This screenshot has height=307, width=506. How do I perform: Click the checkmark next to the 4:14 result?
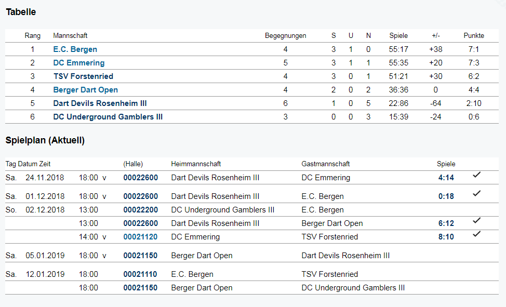click(476, 175)
